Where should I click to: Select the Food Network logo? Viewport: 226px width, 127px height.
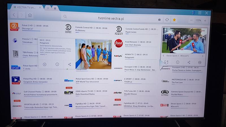[x=119, y=43]
